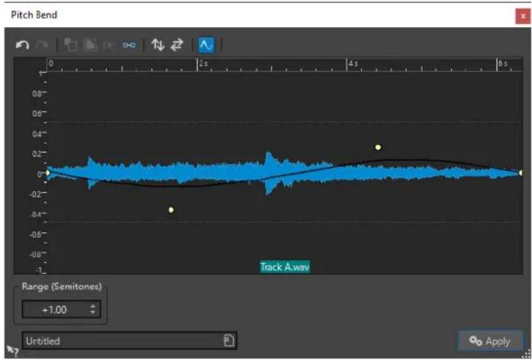Increase Range semitones with up arrow
Viewport: 532px width, 360px height.
(93, 306)
